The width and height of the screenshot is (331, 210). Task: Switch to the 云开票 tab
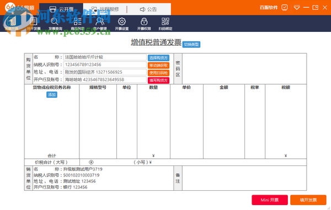pos(61,9)
